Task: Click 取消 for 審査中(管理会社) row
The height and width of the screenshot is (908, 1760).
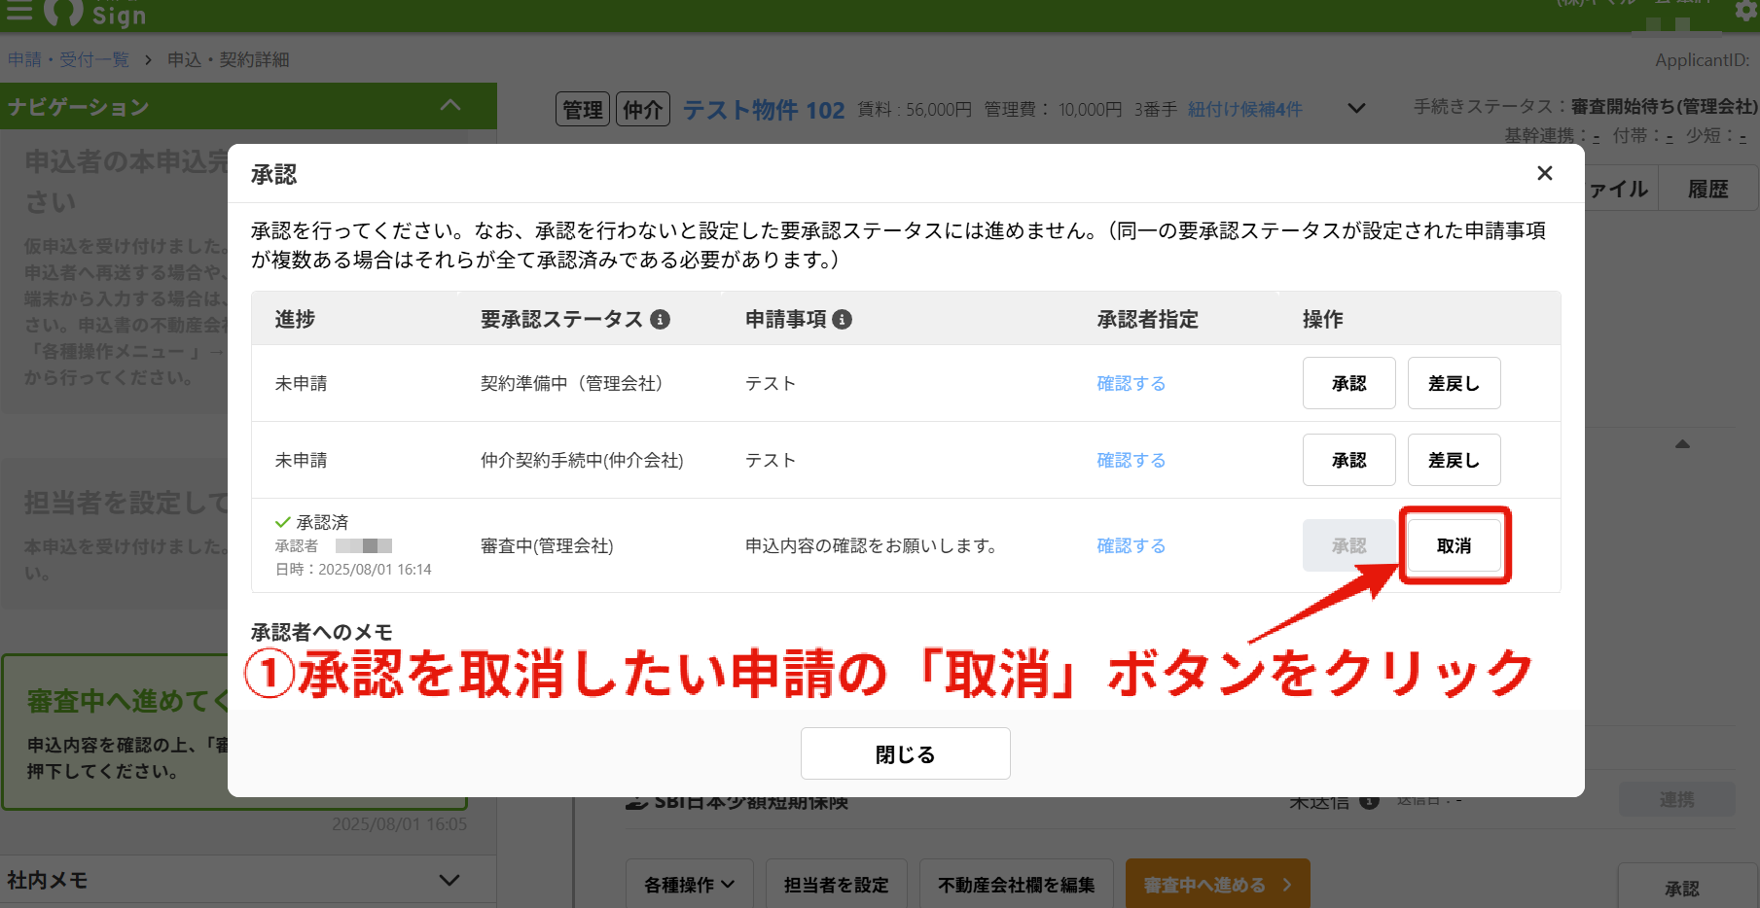Action: [x=1454, y=545]
